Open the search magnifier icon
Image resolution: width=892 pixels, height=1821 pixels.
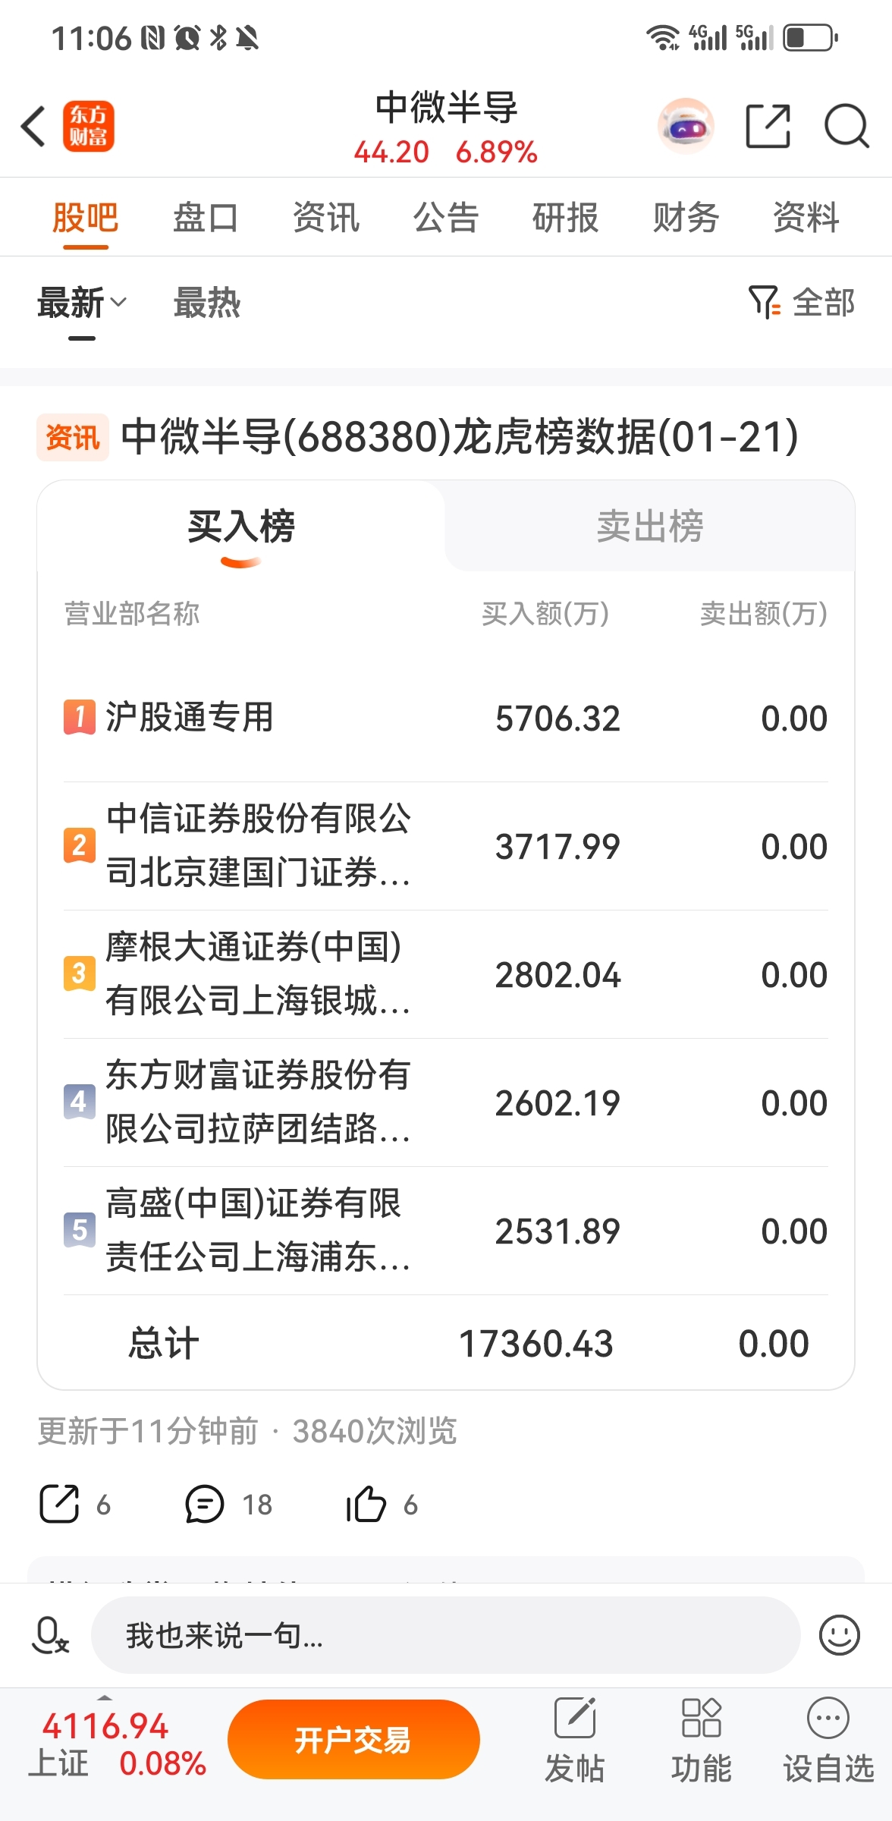[x=846, y=126]
